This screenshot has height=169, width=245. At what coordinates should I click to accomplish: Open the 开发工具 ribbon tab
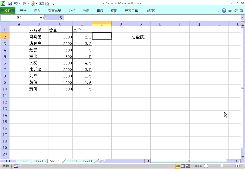click(131, 11)
